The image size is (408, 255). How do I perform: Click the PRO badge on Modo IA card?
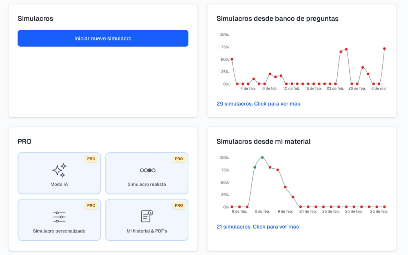[91, 158]
